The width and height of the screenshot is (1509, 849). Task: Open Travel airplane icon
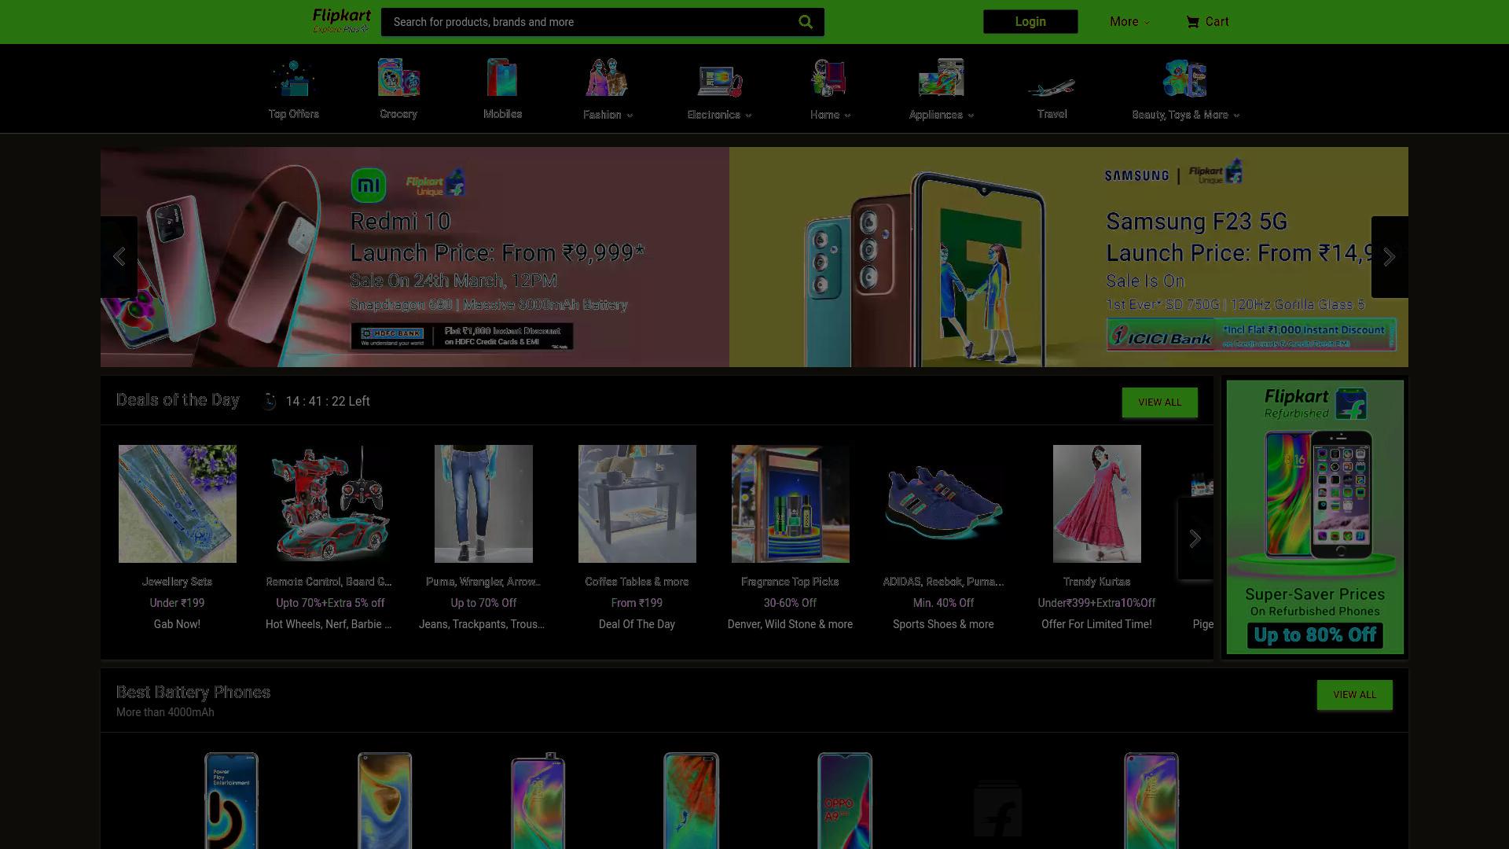(x=1052, y=86)
